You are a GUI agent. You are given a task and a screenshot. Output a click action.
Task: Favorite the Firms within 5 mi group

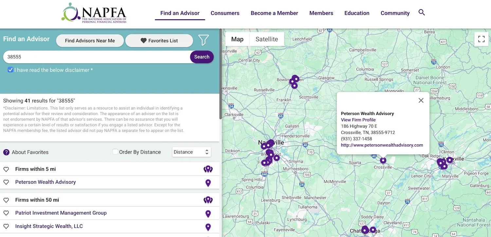pyautogui.click(x=6, y=169)
